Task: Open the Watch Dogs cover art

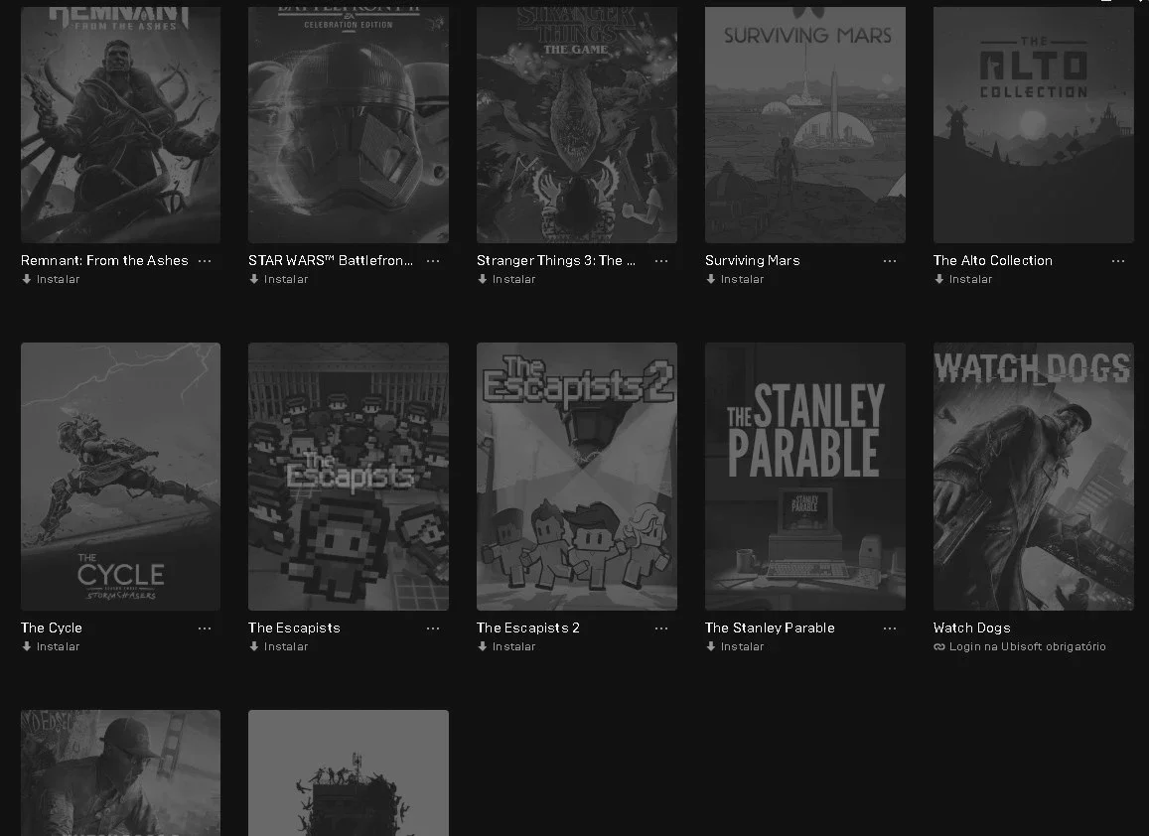Action: [x=1033, y=477]
